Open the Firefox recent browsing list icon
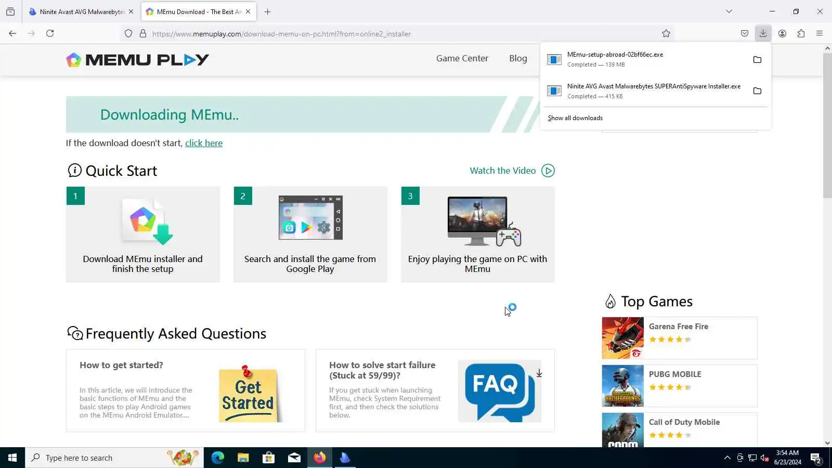The width and height of the screenshot is (832, 468). (10, 11)
